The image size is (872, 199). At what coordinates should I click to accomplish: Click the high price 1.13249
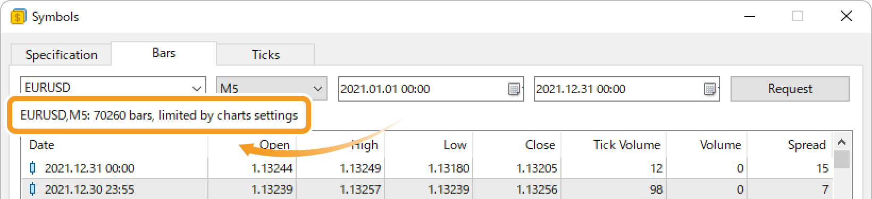(x=360, y=168)
